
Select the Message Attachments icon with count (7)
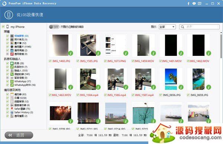[x=12, y=67]
